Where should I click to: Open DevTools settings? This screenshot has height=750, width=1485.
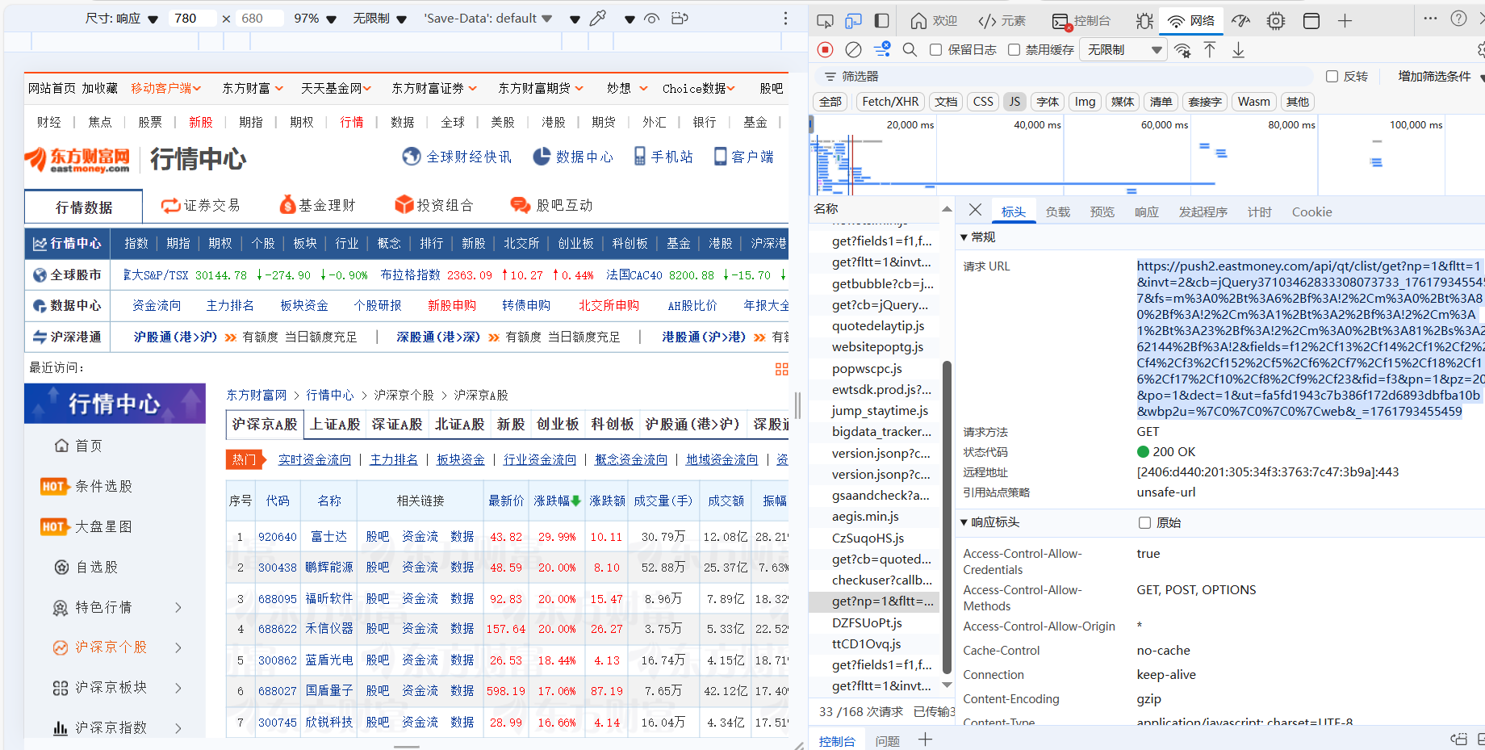1275,21
